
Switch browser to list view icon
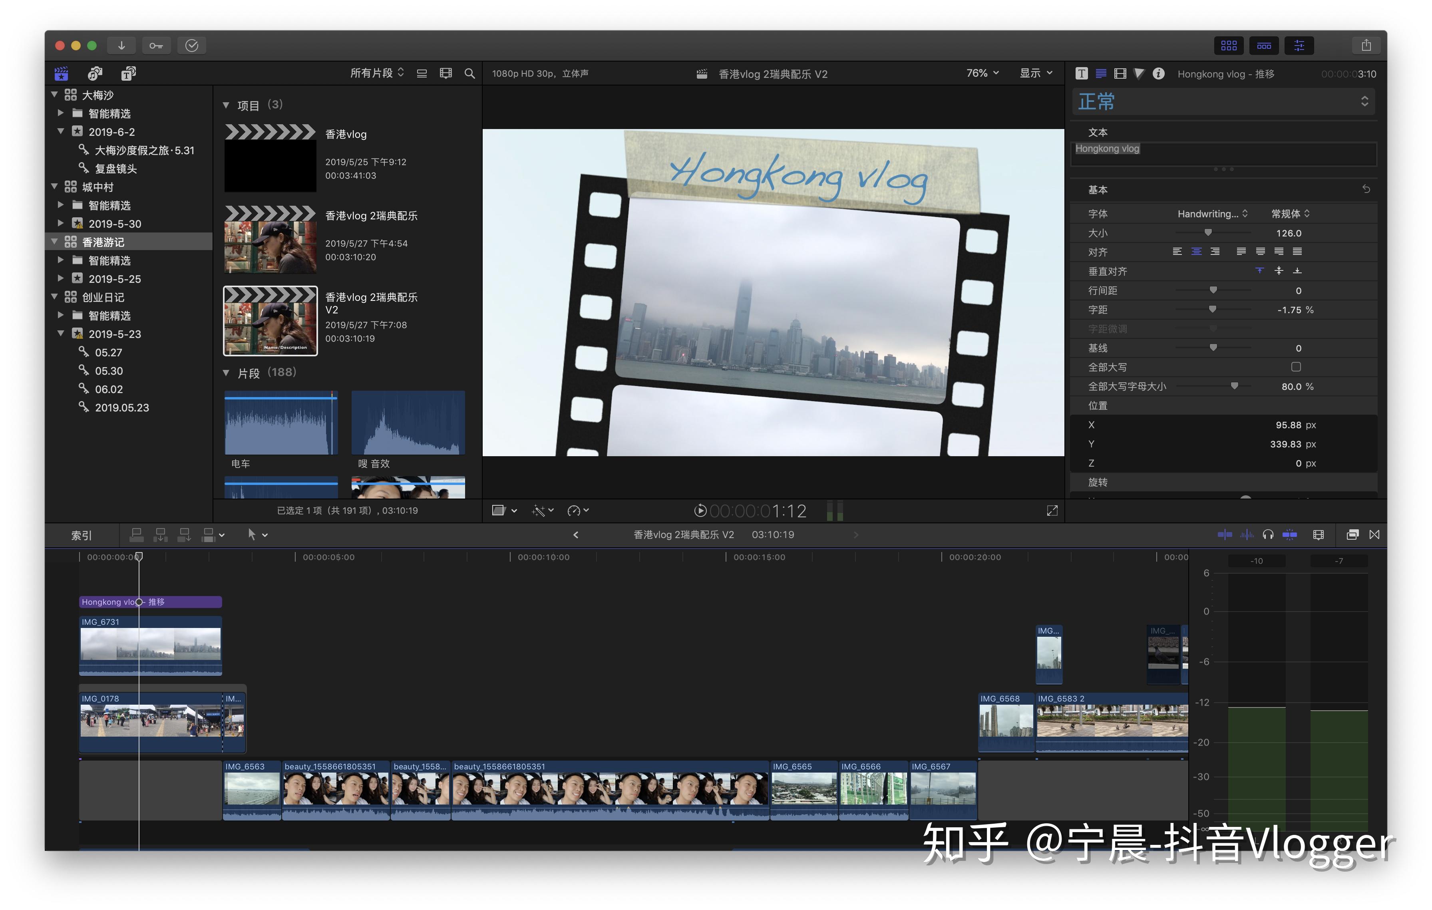pyautogui.click(x=422, y=73)
